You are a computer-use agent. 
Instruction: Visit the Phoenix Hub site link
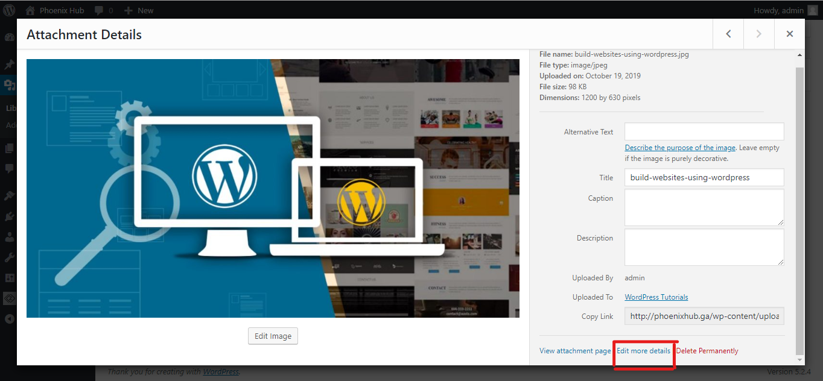pos(54,10)
